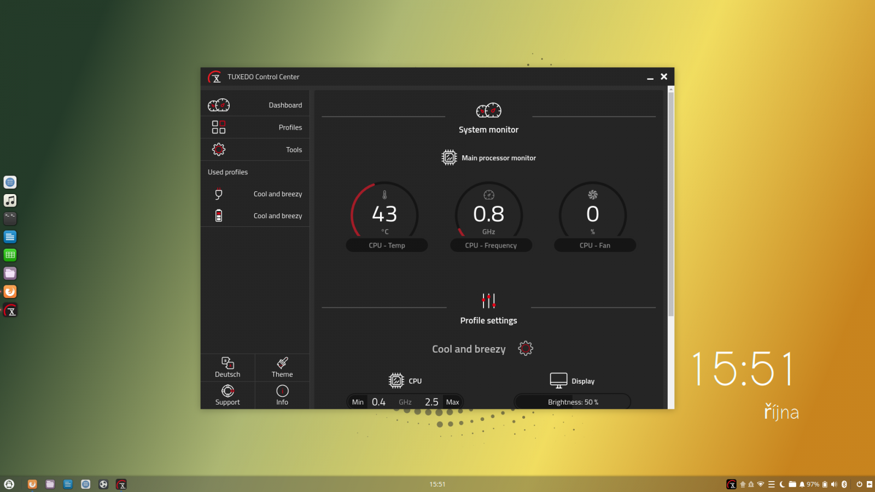Viewport: 875px width, 492px height.
Task: Click the Profile settings sliders icon
Action: (489, 301)
